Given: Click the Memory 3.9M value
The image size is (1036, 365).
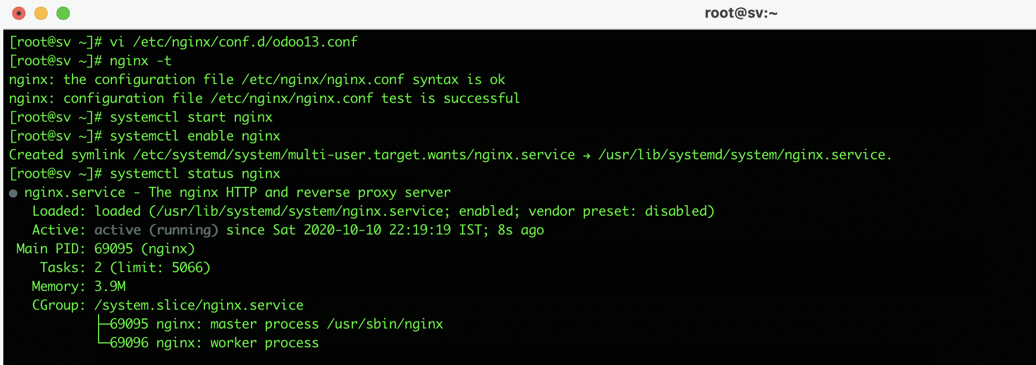Looking at the screenshot, I should point(110,286).
